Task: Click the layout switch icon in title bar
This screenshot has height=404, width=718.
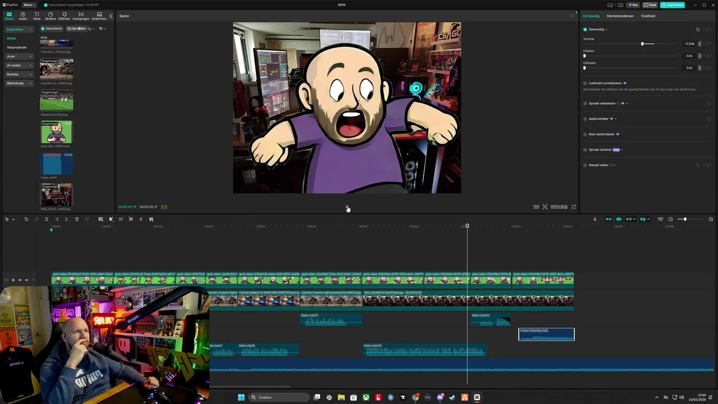Action: pos(610,5)
